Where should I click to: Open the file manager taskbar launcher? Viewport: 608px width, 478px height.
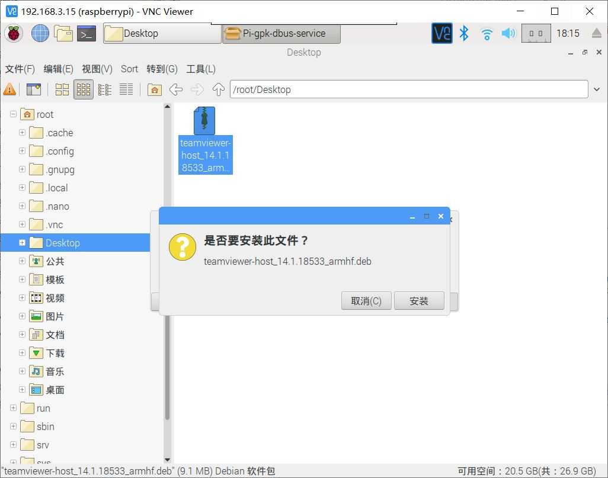[63, 33]
